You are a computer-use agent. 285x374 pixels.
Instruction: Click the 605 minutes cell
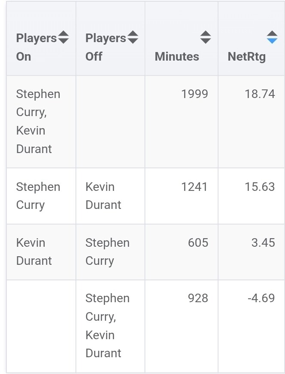point(198,242)
